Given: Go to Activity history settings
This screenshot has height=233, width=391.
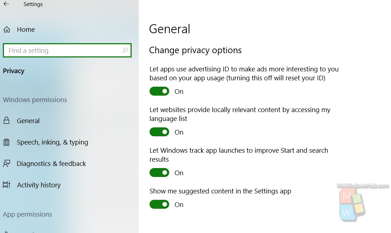Looking at the screenshot, I should 39,185.
